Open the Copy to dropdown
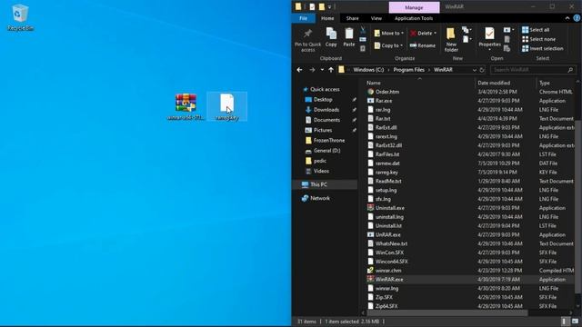 click(388, 45)
